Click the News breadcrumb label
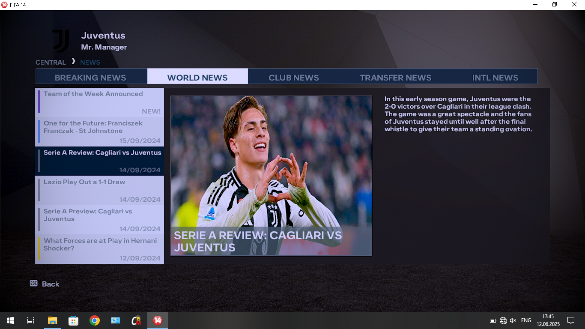Image resolution: width=585 pixels, height=329 pixels. pyautogui.click(x=90, y=62)
